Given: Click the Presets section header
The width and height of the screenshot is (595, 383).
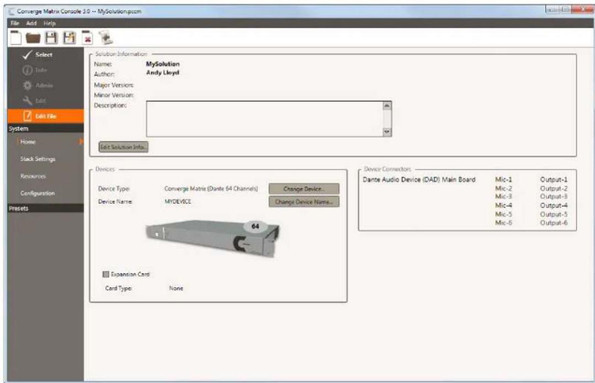Looking at the screenshot, I should (46, 209).
